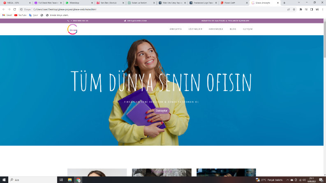
Task: Open the Chrome three-dot menu
Action: coord(323,9)
